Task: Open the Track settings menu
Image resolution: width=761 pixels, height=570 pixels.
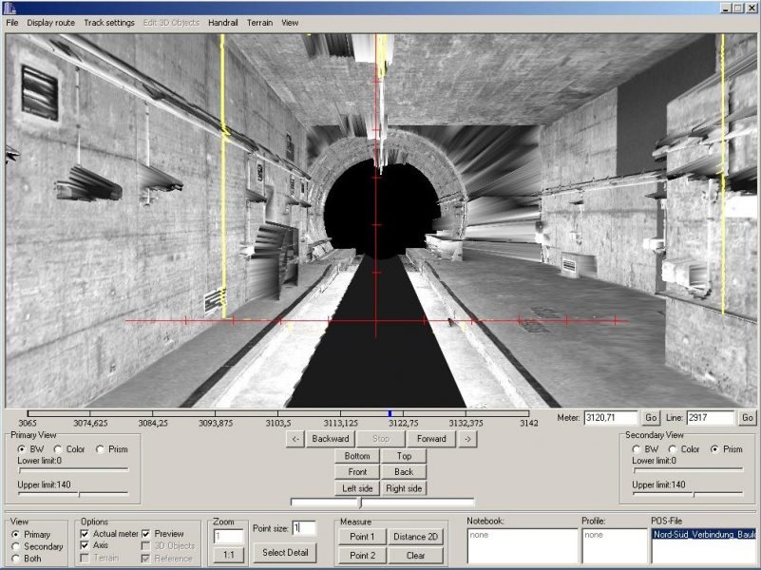Action: coord(108,22)
